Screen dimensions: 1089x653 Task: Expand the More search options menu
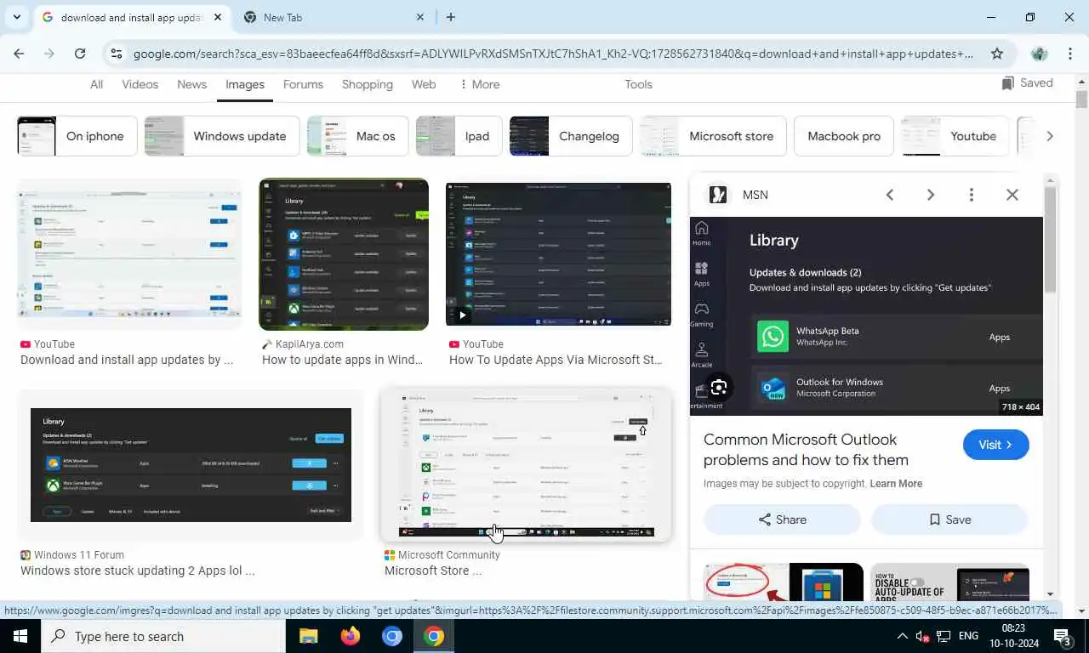click(x=479, y=84)
